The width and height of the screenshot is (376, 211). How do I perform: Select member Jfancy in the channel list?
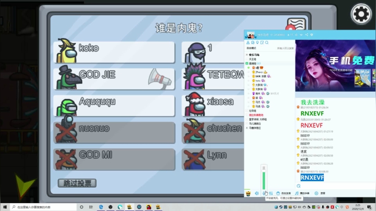click(260, 72)
